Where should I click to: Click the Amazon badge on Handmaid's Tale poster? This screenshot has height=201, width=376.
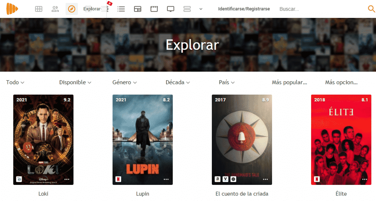click(x=217, y=179)
